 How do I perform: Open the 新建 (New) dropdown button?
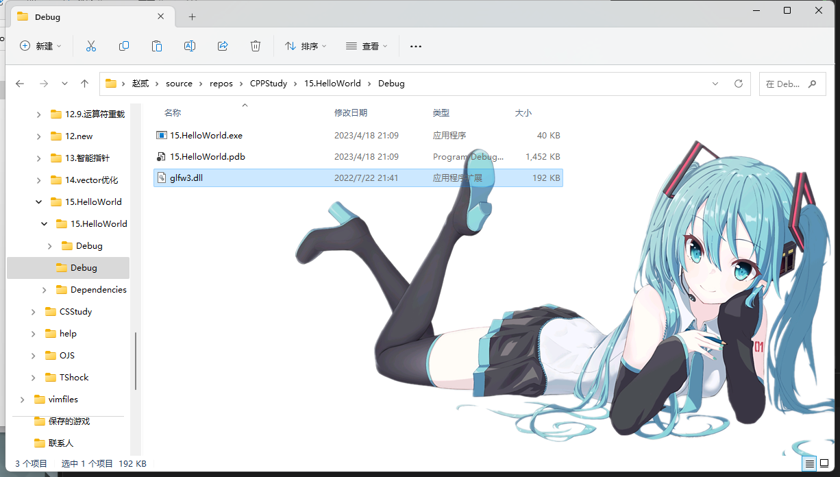click(x=41, y=46)
